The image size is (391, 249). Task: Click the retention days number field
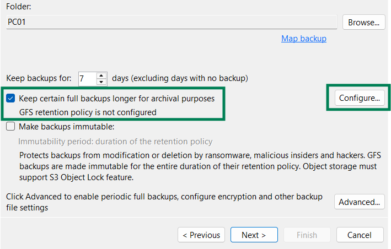87,79
